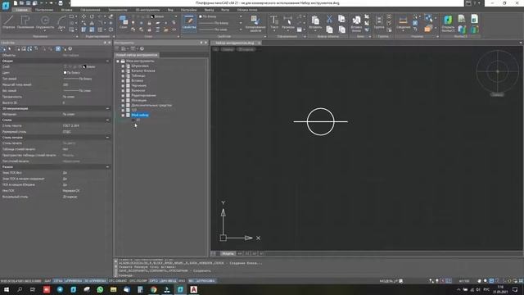This screenshot has width=524, height=295.
Task: Click the new document icon in title bar
Action: coord(16,3)
